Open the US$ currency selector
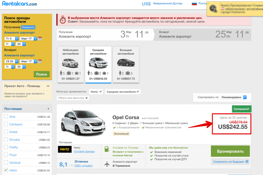The width and height of the screenshot is (263, 175). pyautogui.click(x=162, y=4)
